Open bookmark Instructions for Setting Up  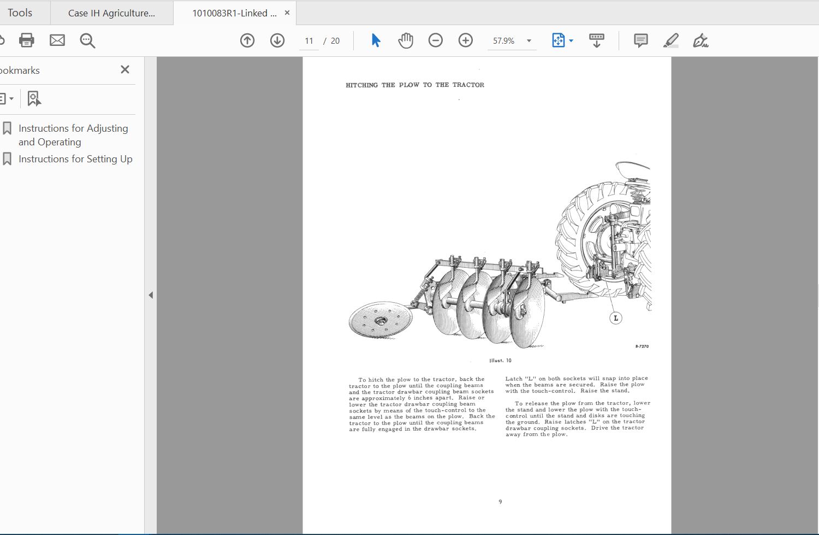coord(75,159)
